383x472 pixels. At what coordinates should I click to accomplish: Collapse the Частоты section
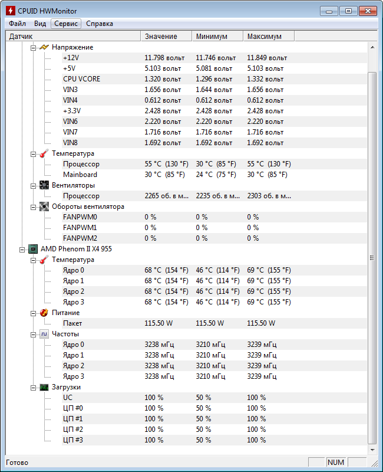33,335
